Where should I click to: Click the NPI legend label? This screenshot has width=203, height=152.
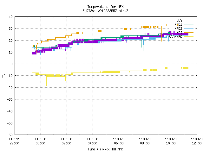(179, 33)
